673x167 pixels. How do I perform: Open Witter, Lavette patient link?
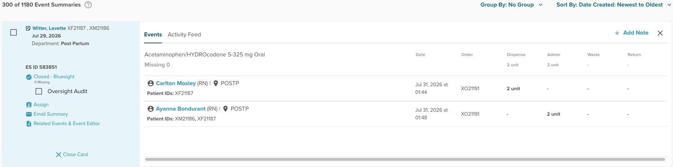pos(49,28)
